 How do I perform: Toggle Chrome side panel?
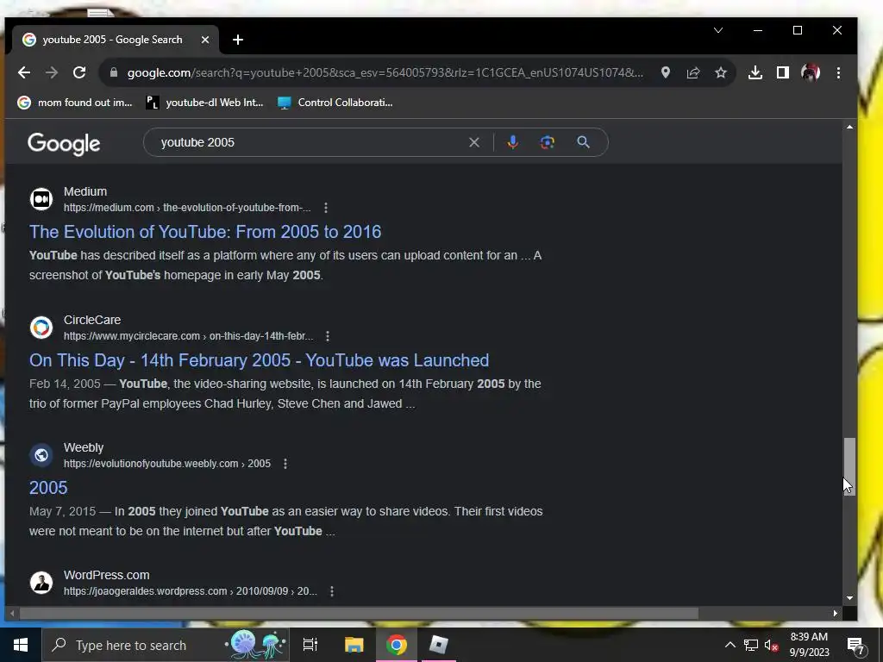tap(783, 72)
